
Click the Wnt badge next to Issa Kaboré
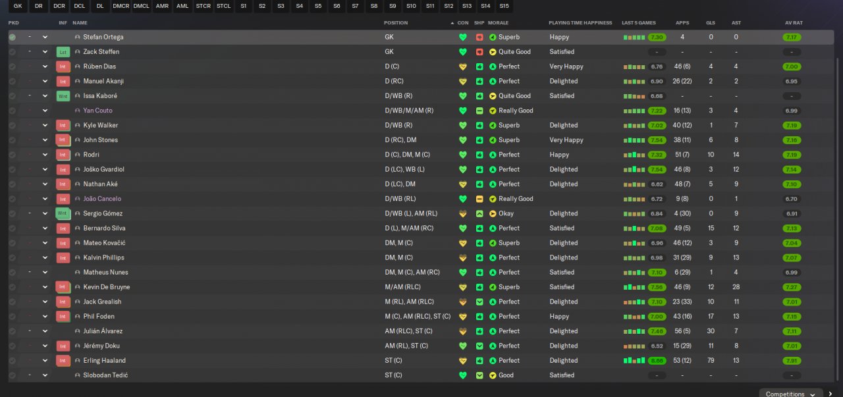click(x=63, y=96)
